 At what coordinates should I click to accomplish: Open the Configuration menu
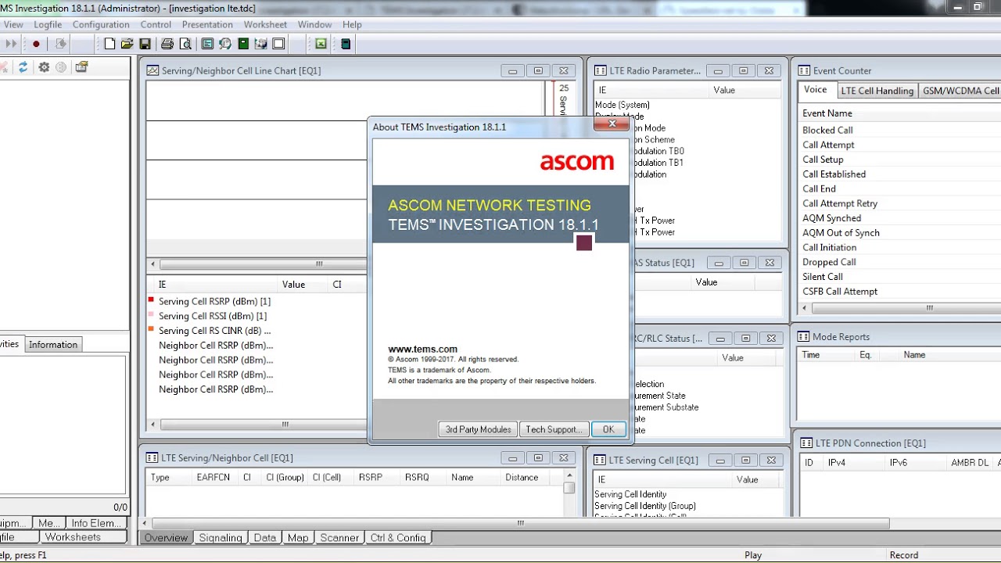point(101,24)
